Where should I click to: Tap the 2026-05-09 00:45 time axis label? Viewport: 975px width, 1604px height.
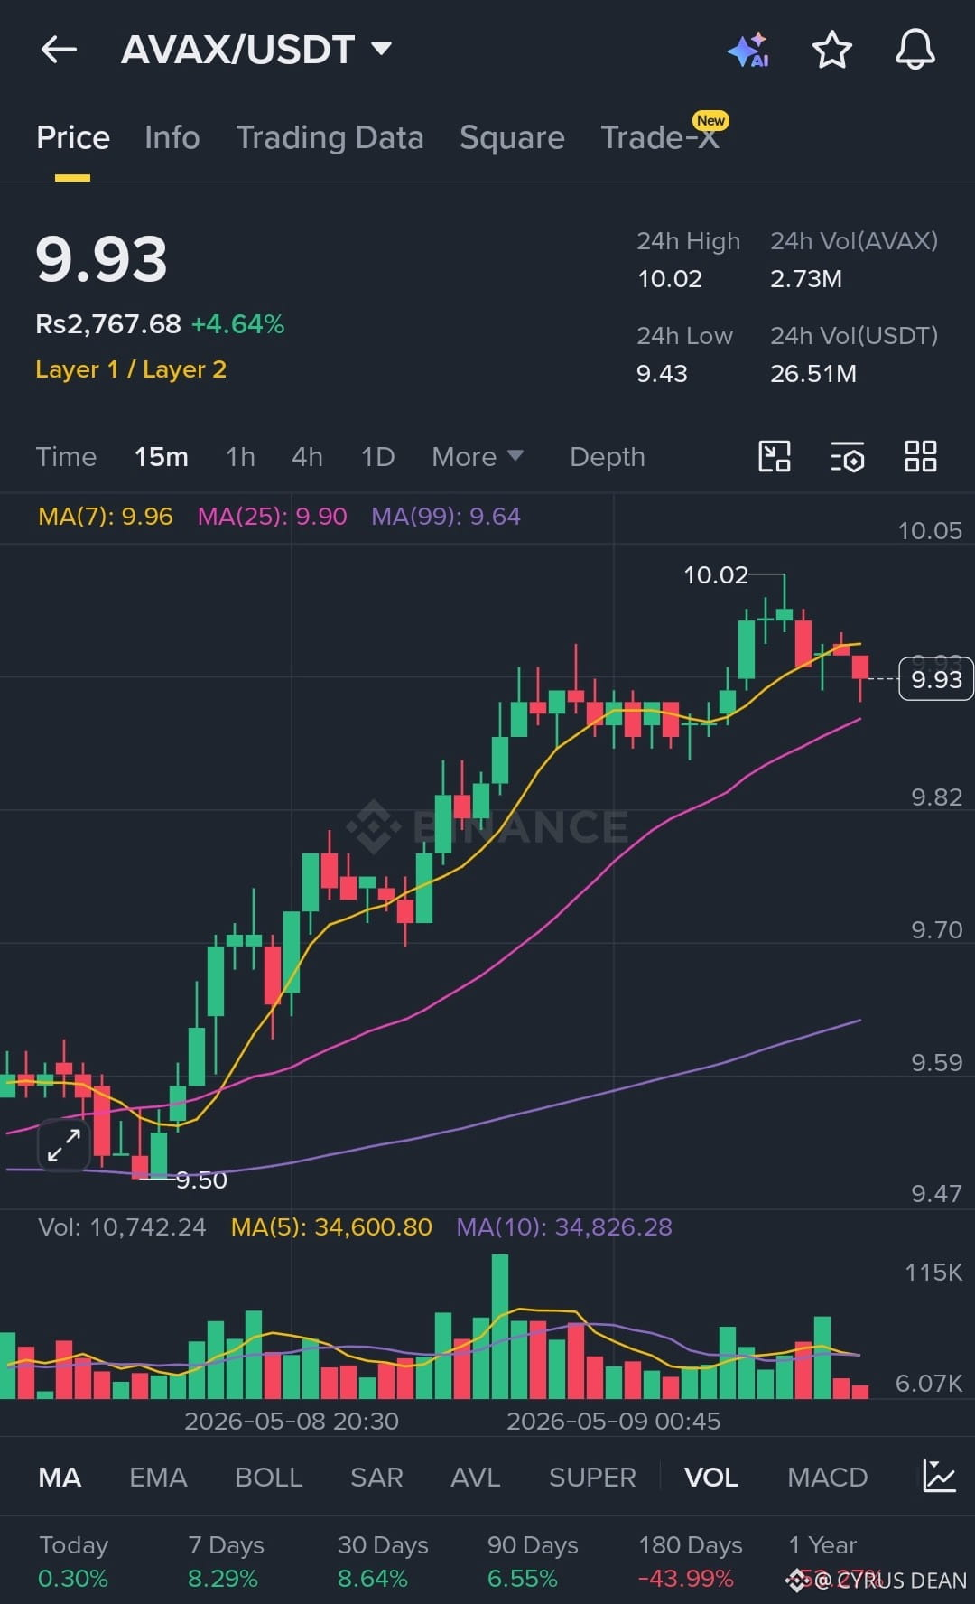(x=614, y=1422)
